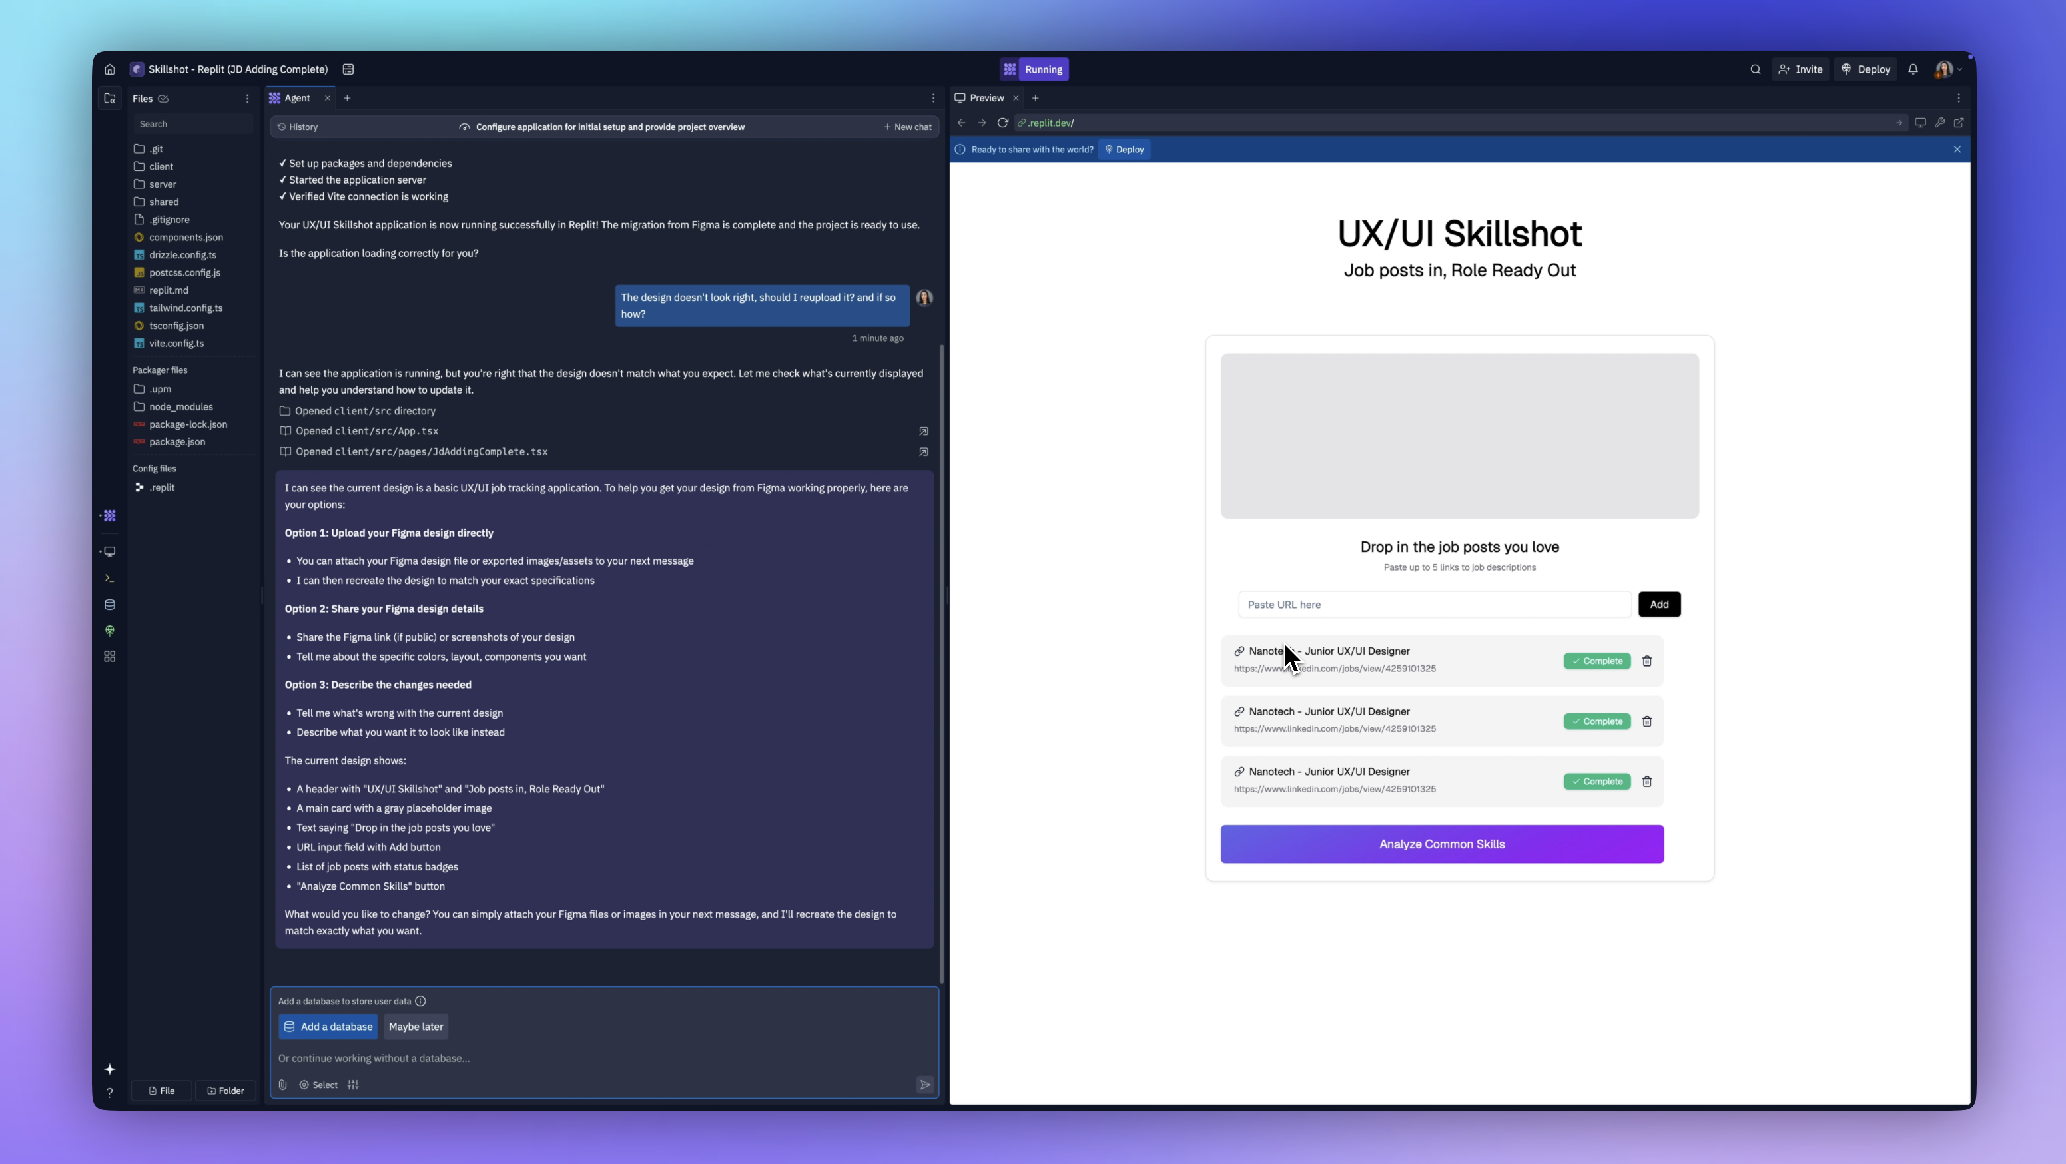Toggle the layout panel icon beside project title
Screen dimensions: 2066x1164
pos(348,69)
